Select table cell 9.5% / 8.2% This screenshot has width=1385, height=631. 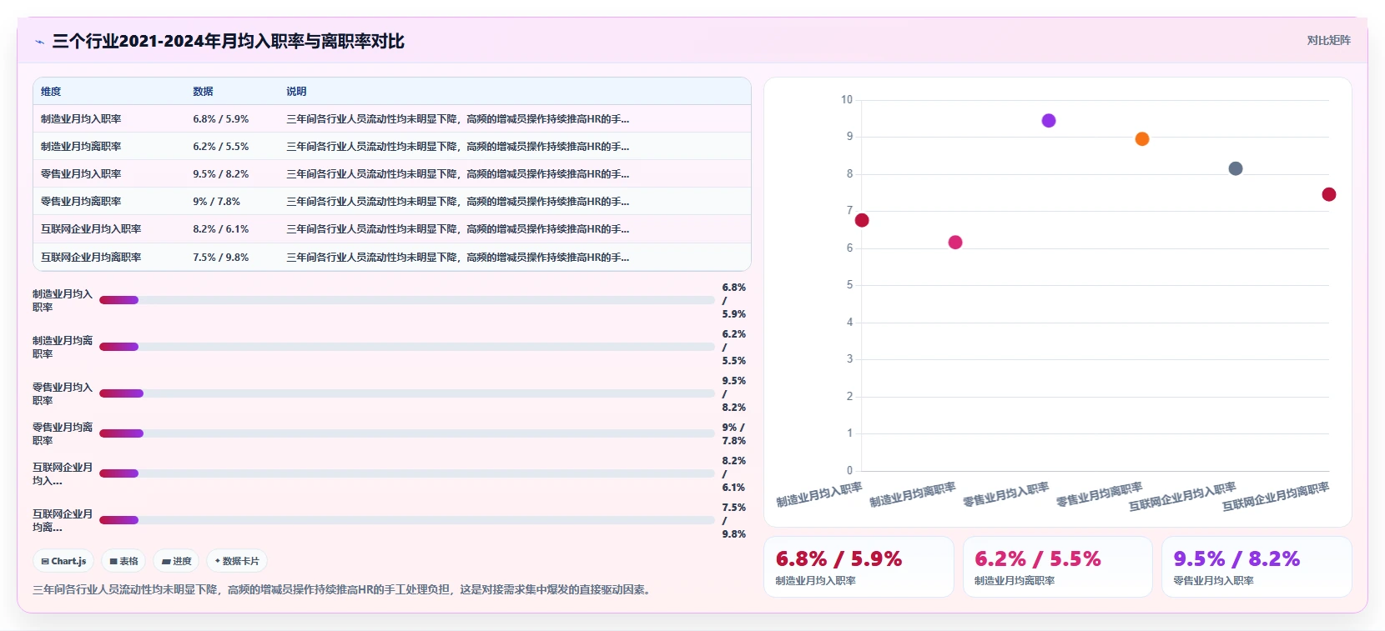221,173
